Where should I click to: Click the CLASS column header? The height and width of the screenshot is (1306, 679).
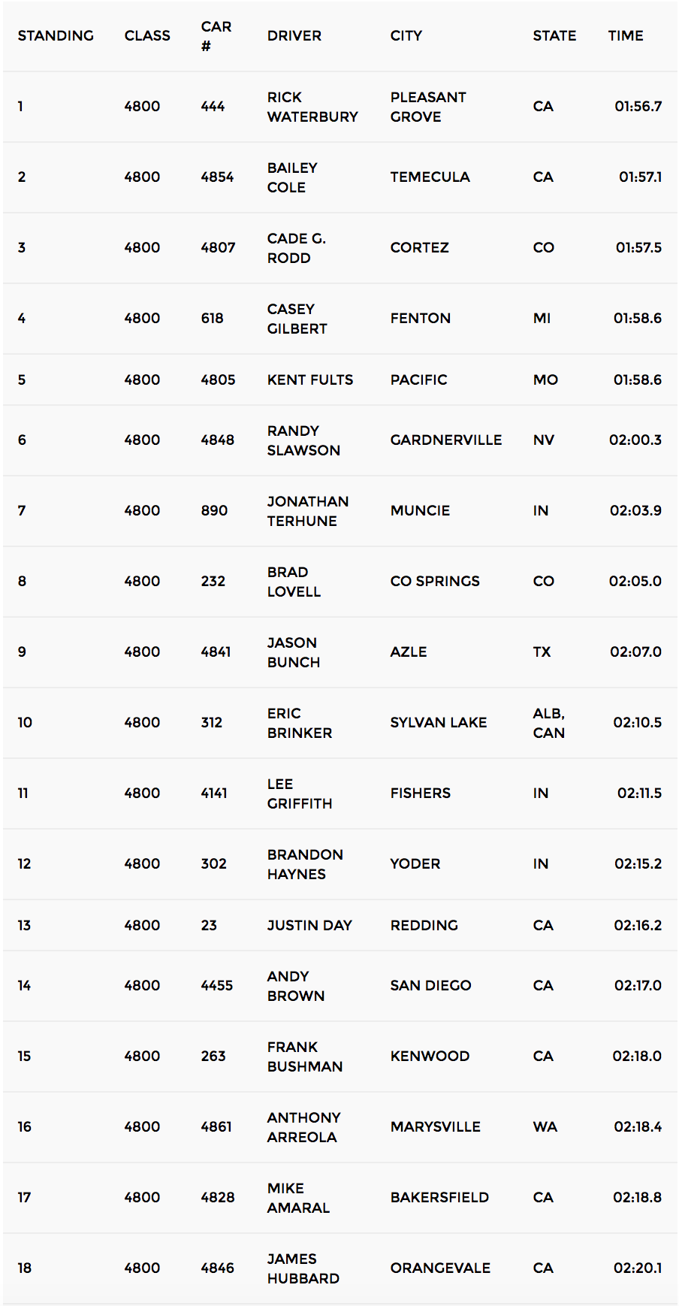click(x=147, y=36)
